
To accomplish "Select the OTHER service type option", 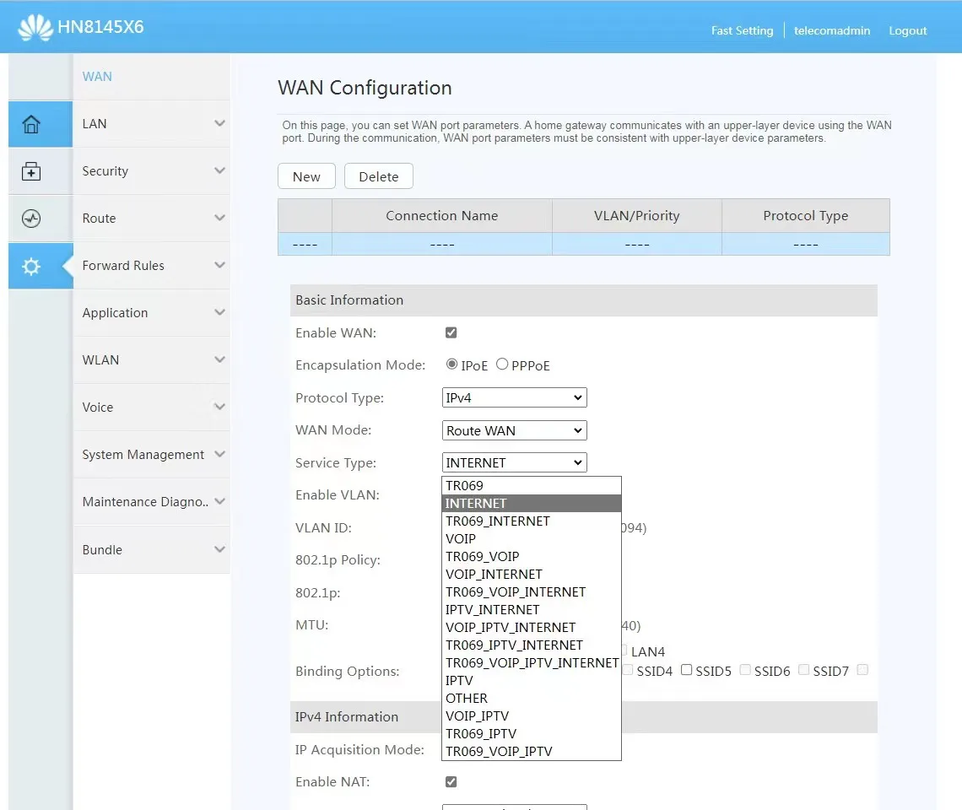I will 467,699.
